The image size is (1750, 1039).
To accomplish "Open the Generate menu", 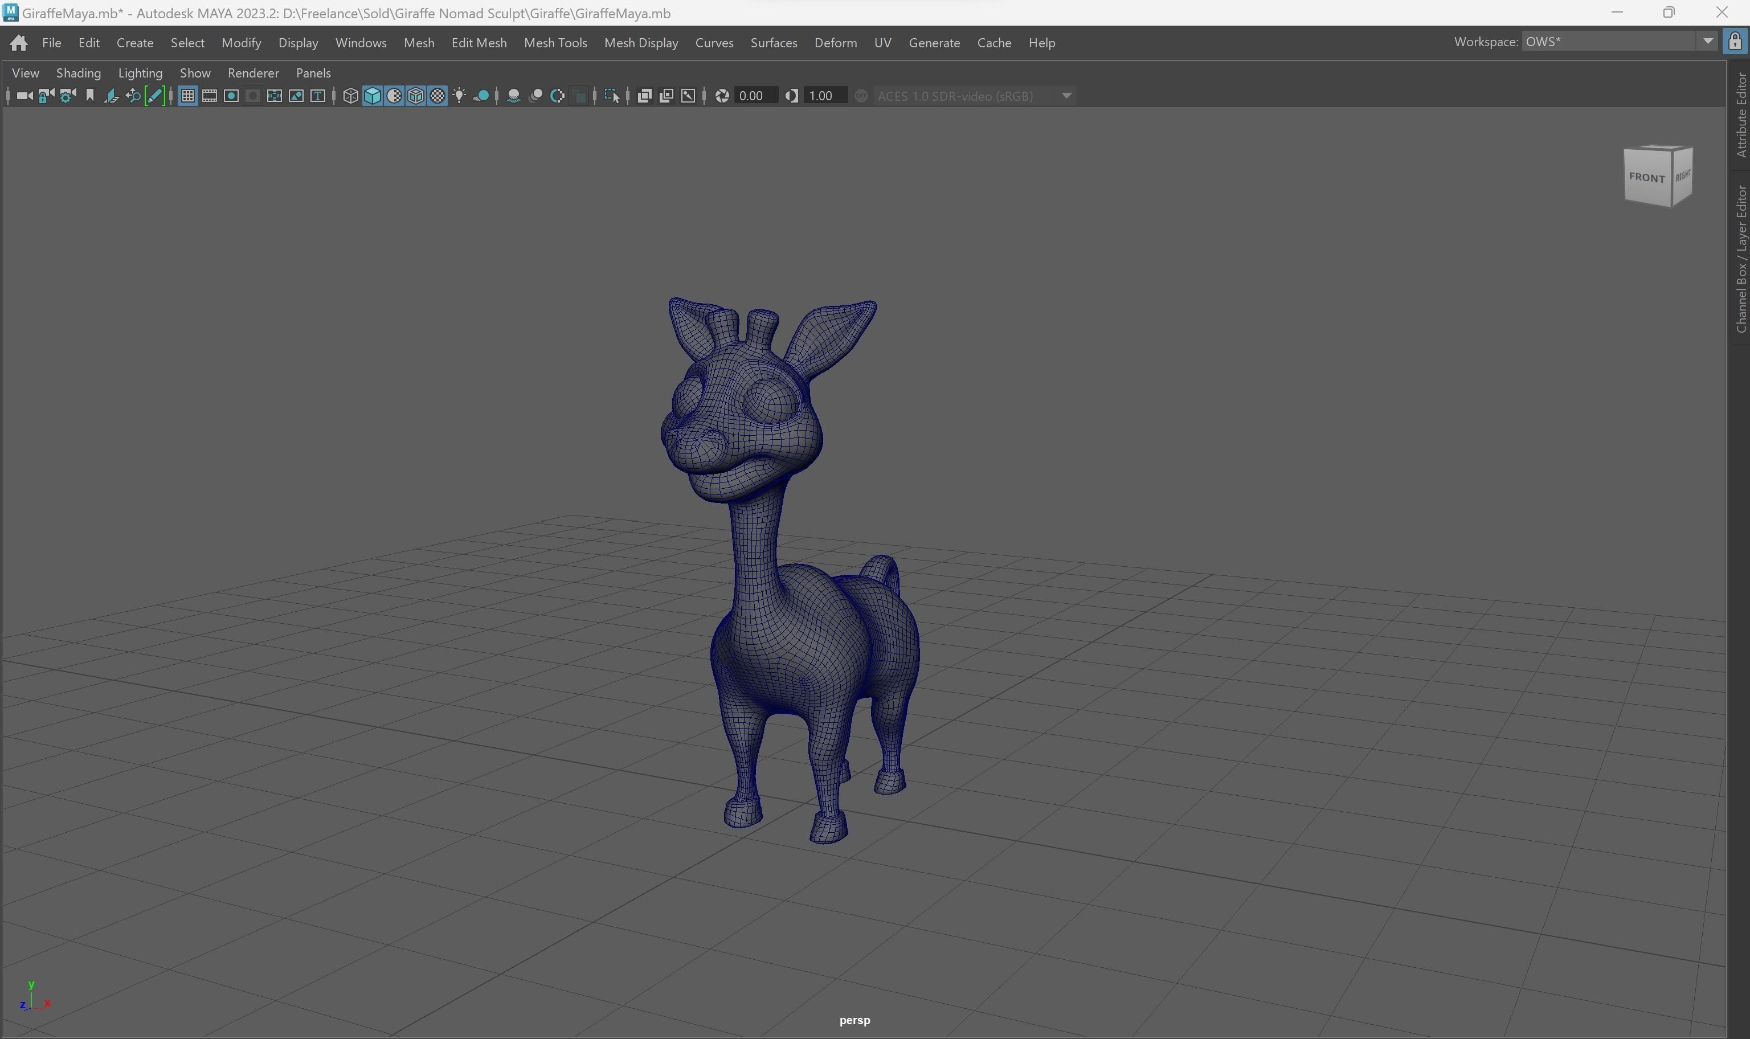I will point(934,43).
